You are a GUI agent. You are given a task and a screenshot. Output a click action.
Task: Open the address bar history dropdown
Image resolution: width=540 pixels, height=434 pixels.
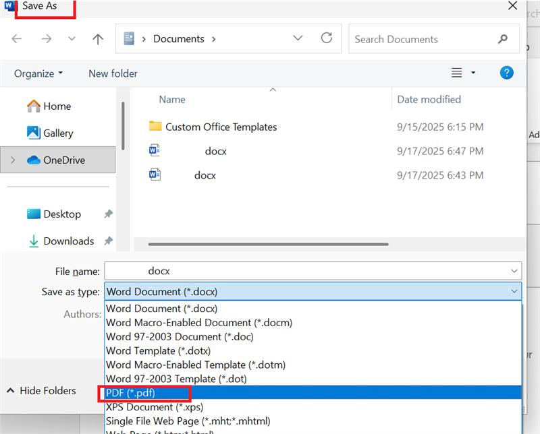[x=298, y=38]
